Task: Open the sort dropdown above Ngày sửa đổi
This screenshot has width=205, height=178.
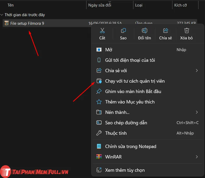Action: (110, 2)
